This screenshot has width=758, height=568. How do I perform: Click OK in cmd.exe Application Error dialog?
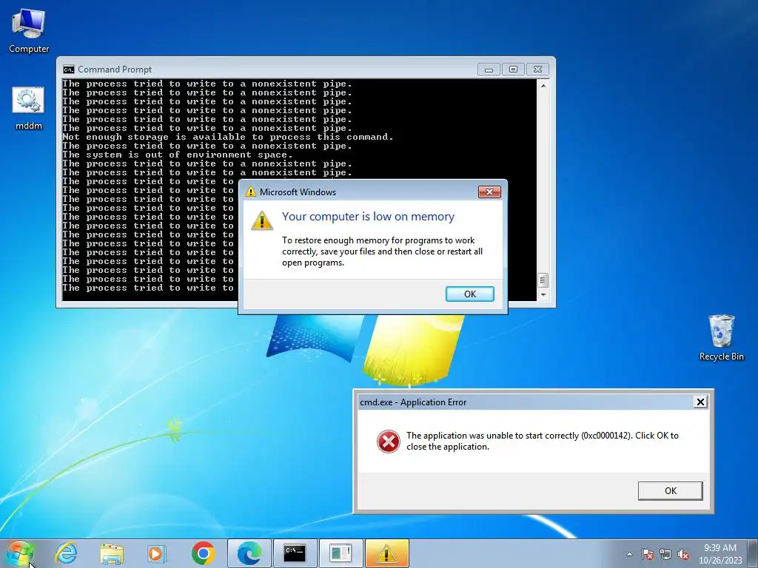click(670, 491)
